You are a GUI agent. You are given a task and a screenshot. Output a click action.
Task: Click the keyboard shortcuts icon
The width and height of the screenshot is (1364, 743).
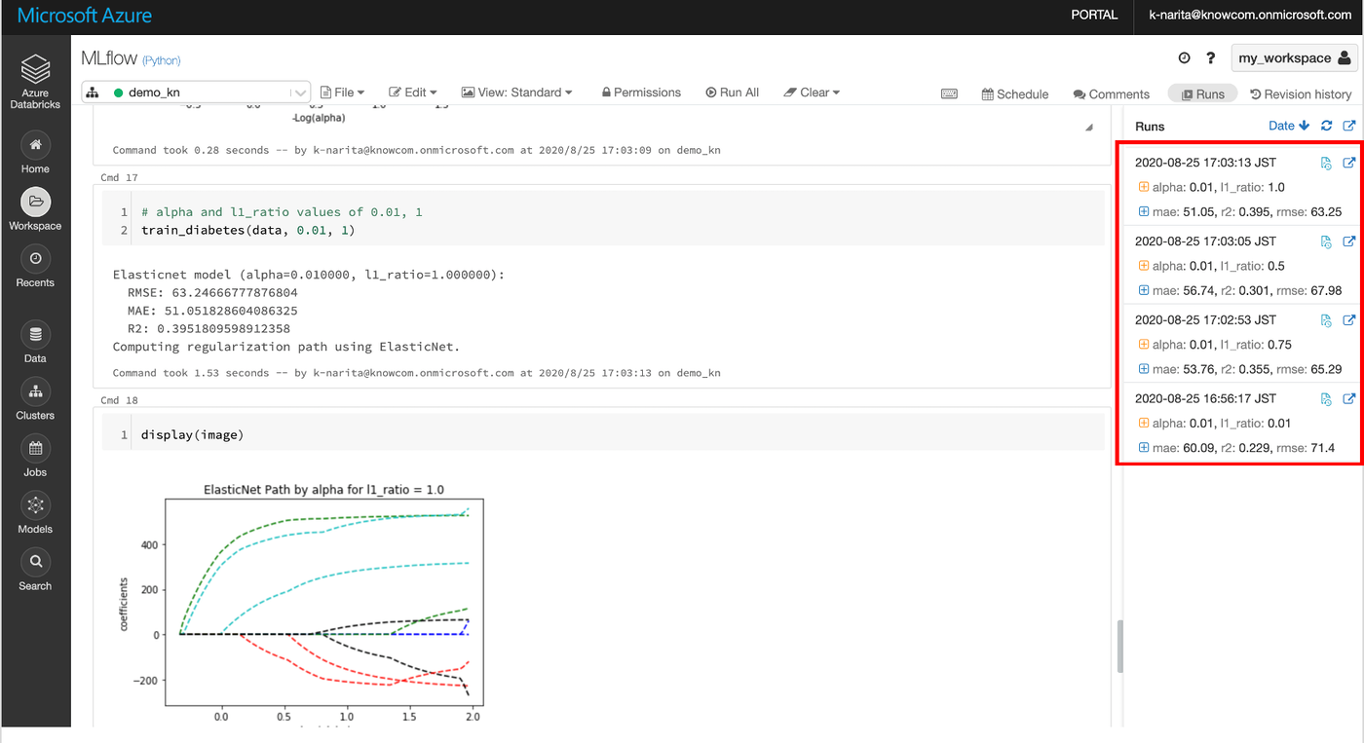pos(949,93)
